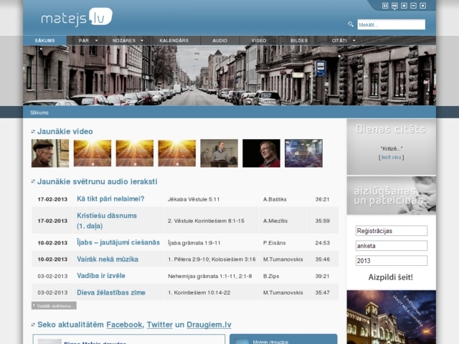Open the CITĀTI menu item
Viewport: 459px width, 344px height.
339,40
